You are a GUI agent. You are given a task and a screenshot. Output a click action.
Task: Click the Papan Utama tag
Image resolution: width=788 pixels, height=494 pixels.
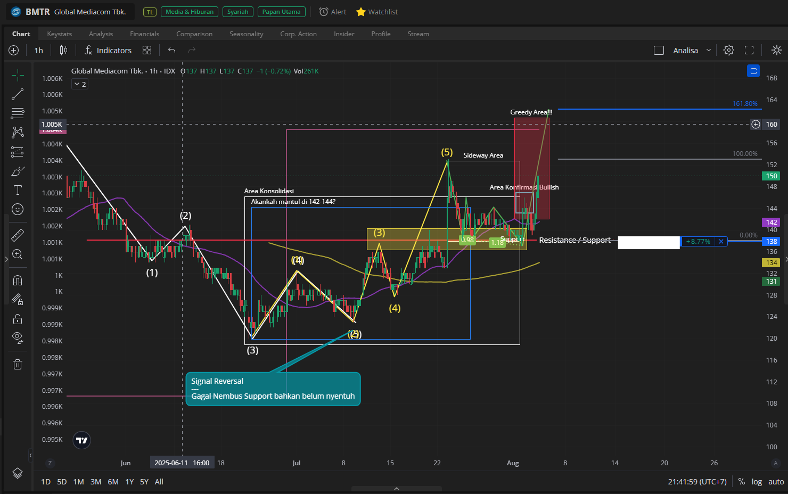[x=282, y=12]
